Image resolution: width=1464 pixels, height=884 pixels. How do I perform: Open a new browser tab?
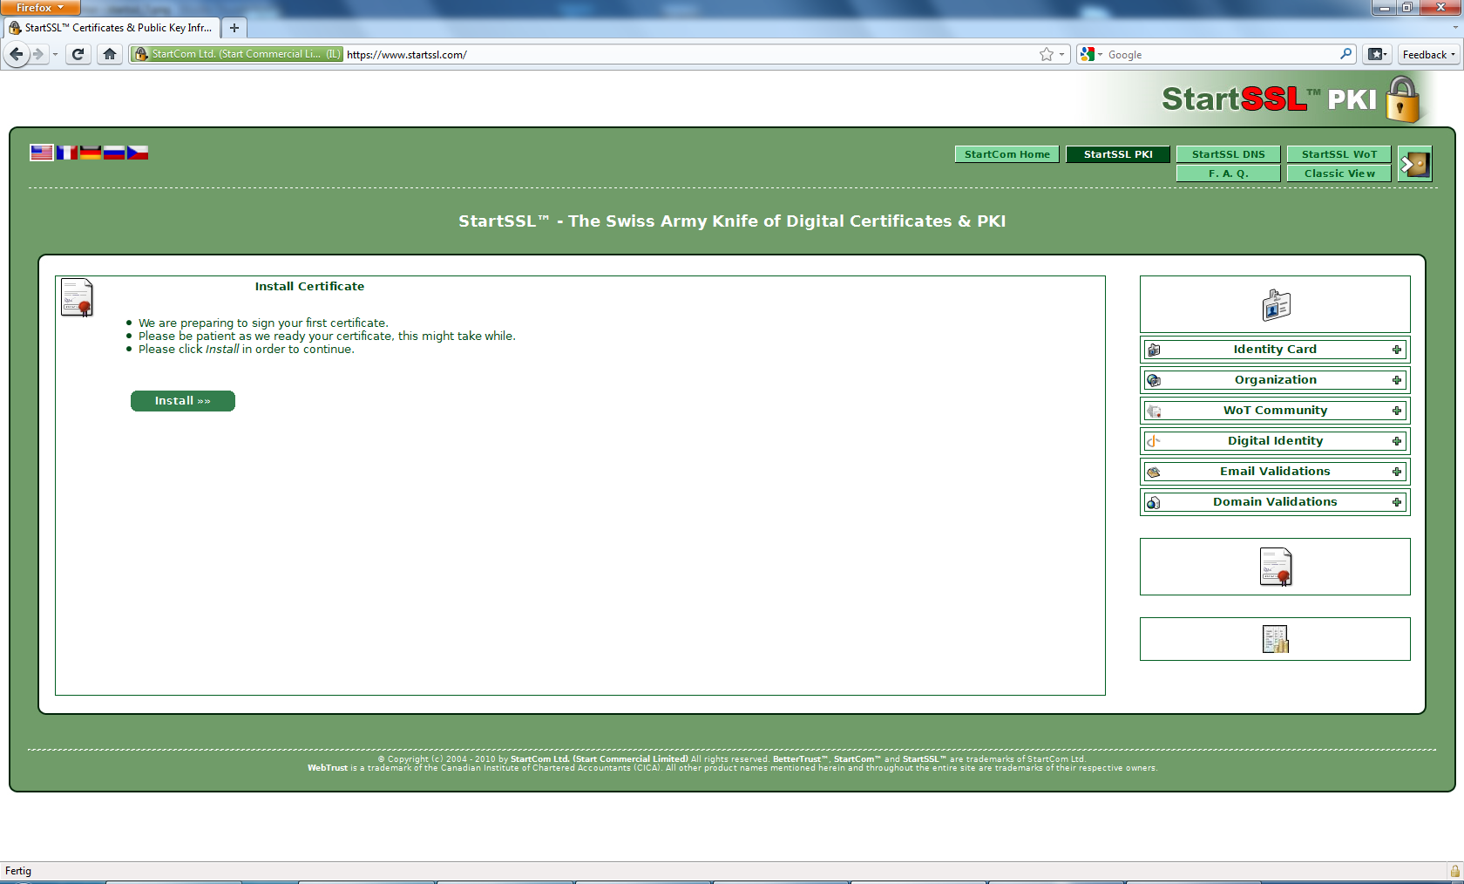[x=234, y=28]
